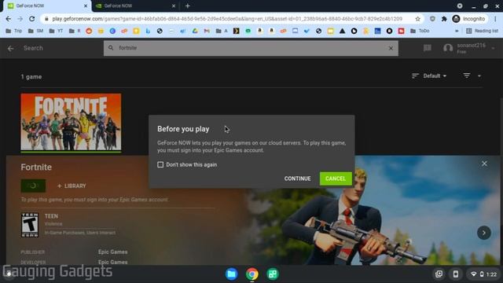Open the YT bookmarks folder
Image resolution: width=503 pixels, height=283 pixels.
[x=56, y=31]
